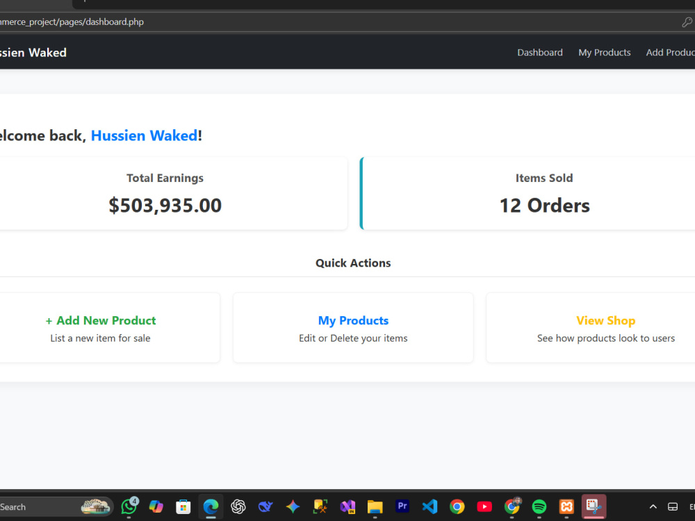
Task: Click the password key icon in address bar
Action: pyautogui.click(x=687, y=22)
